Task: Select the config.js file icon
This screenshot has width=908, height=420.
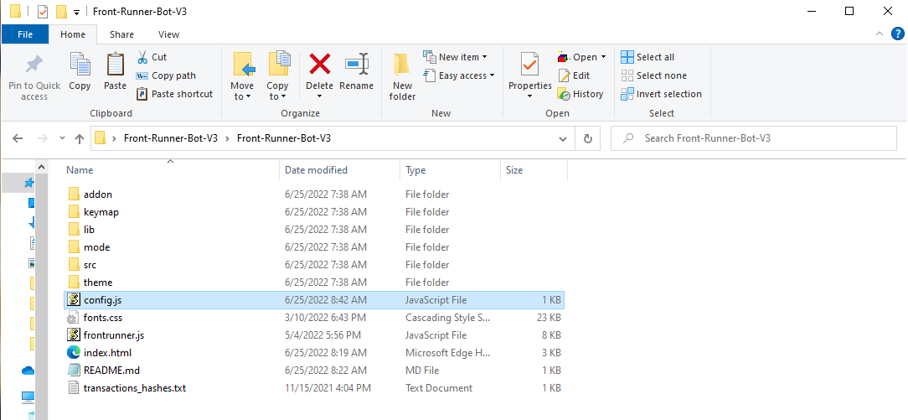Action: pos(73,300)
